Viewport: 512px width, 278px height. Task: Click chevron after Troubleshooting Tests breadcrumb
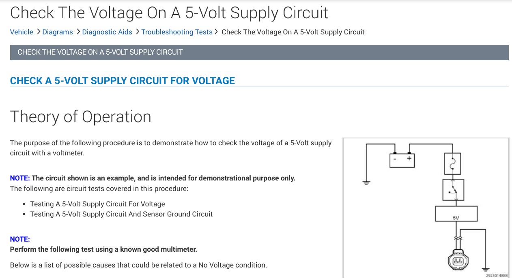217,32
